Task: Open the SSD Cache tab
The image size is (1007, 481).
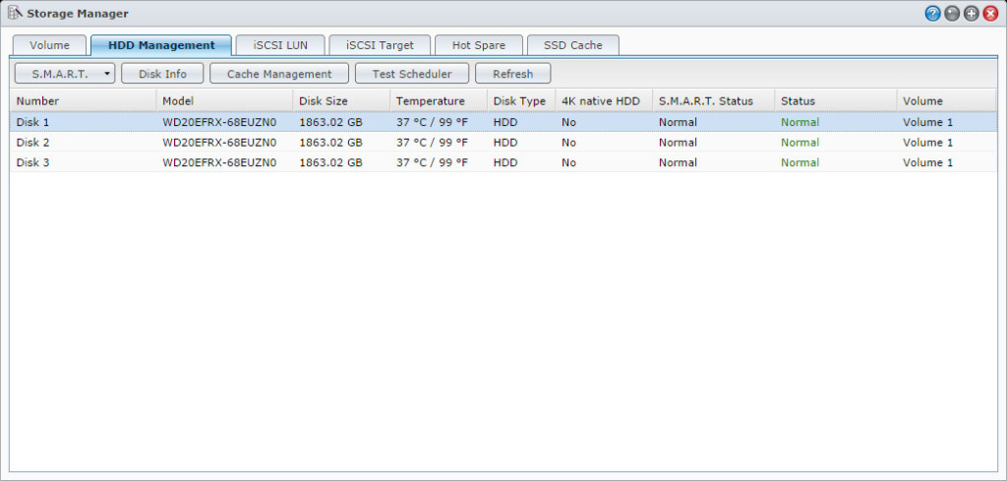Action: [572, 45]
